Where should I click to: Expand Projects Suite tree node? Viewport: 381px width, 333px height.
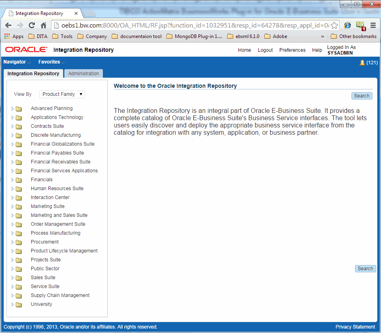[13, 260]
